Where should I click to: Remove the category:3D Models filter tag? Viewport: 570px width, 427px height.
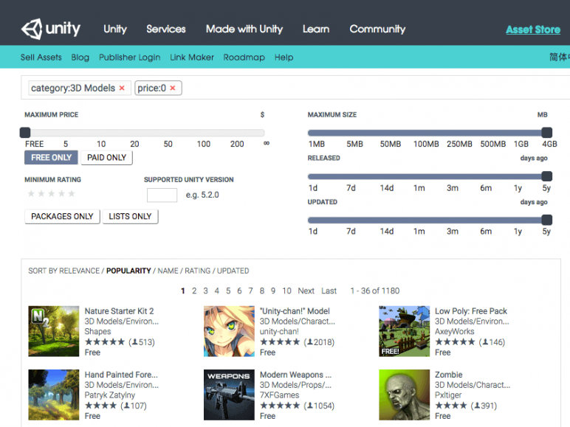[122, 88]
